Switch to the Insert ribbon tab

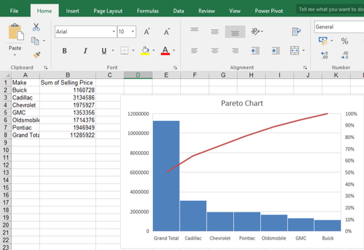pyautogui.click(x=73, y=10)
